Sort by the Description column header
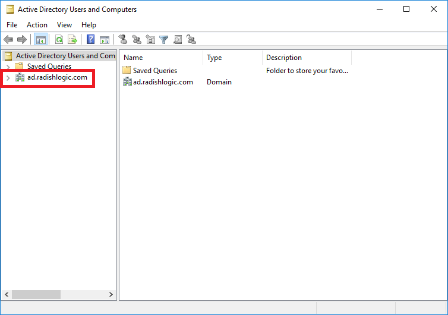Image resolution: width=448 pixels, height=315 pixels. coord(307,58)
